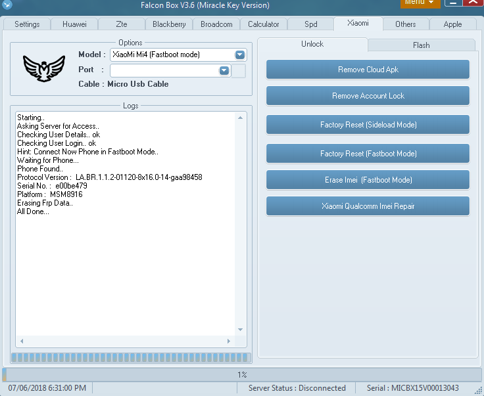Screen dimensions: 484x396
Task: Click 'Server Status : Disconnected' in status bar
Action: 297,388
